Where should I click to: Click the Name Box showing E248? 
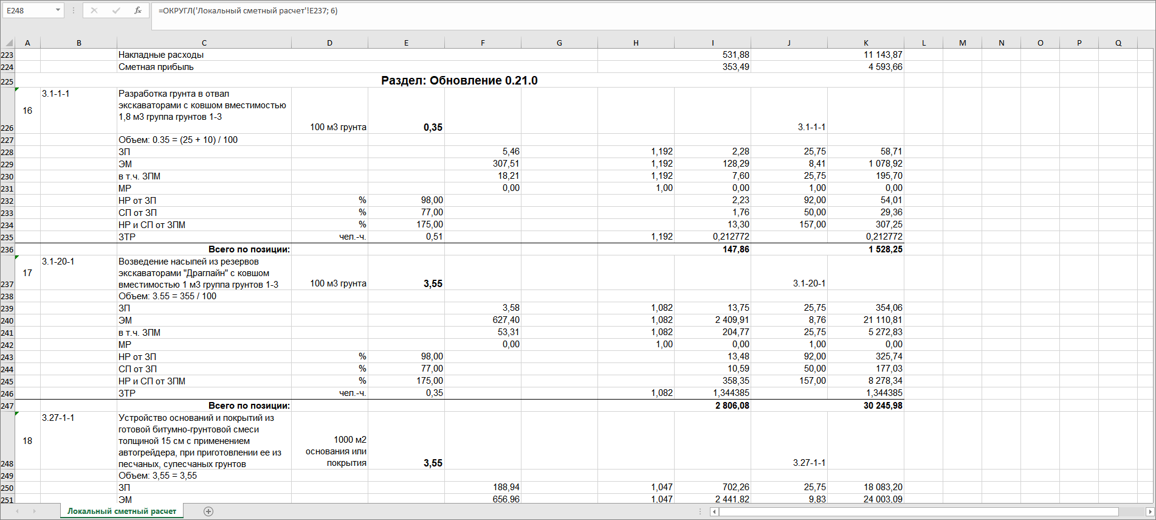pos(28,10)
